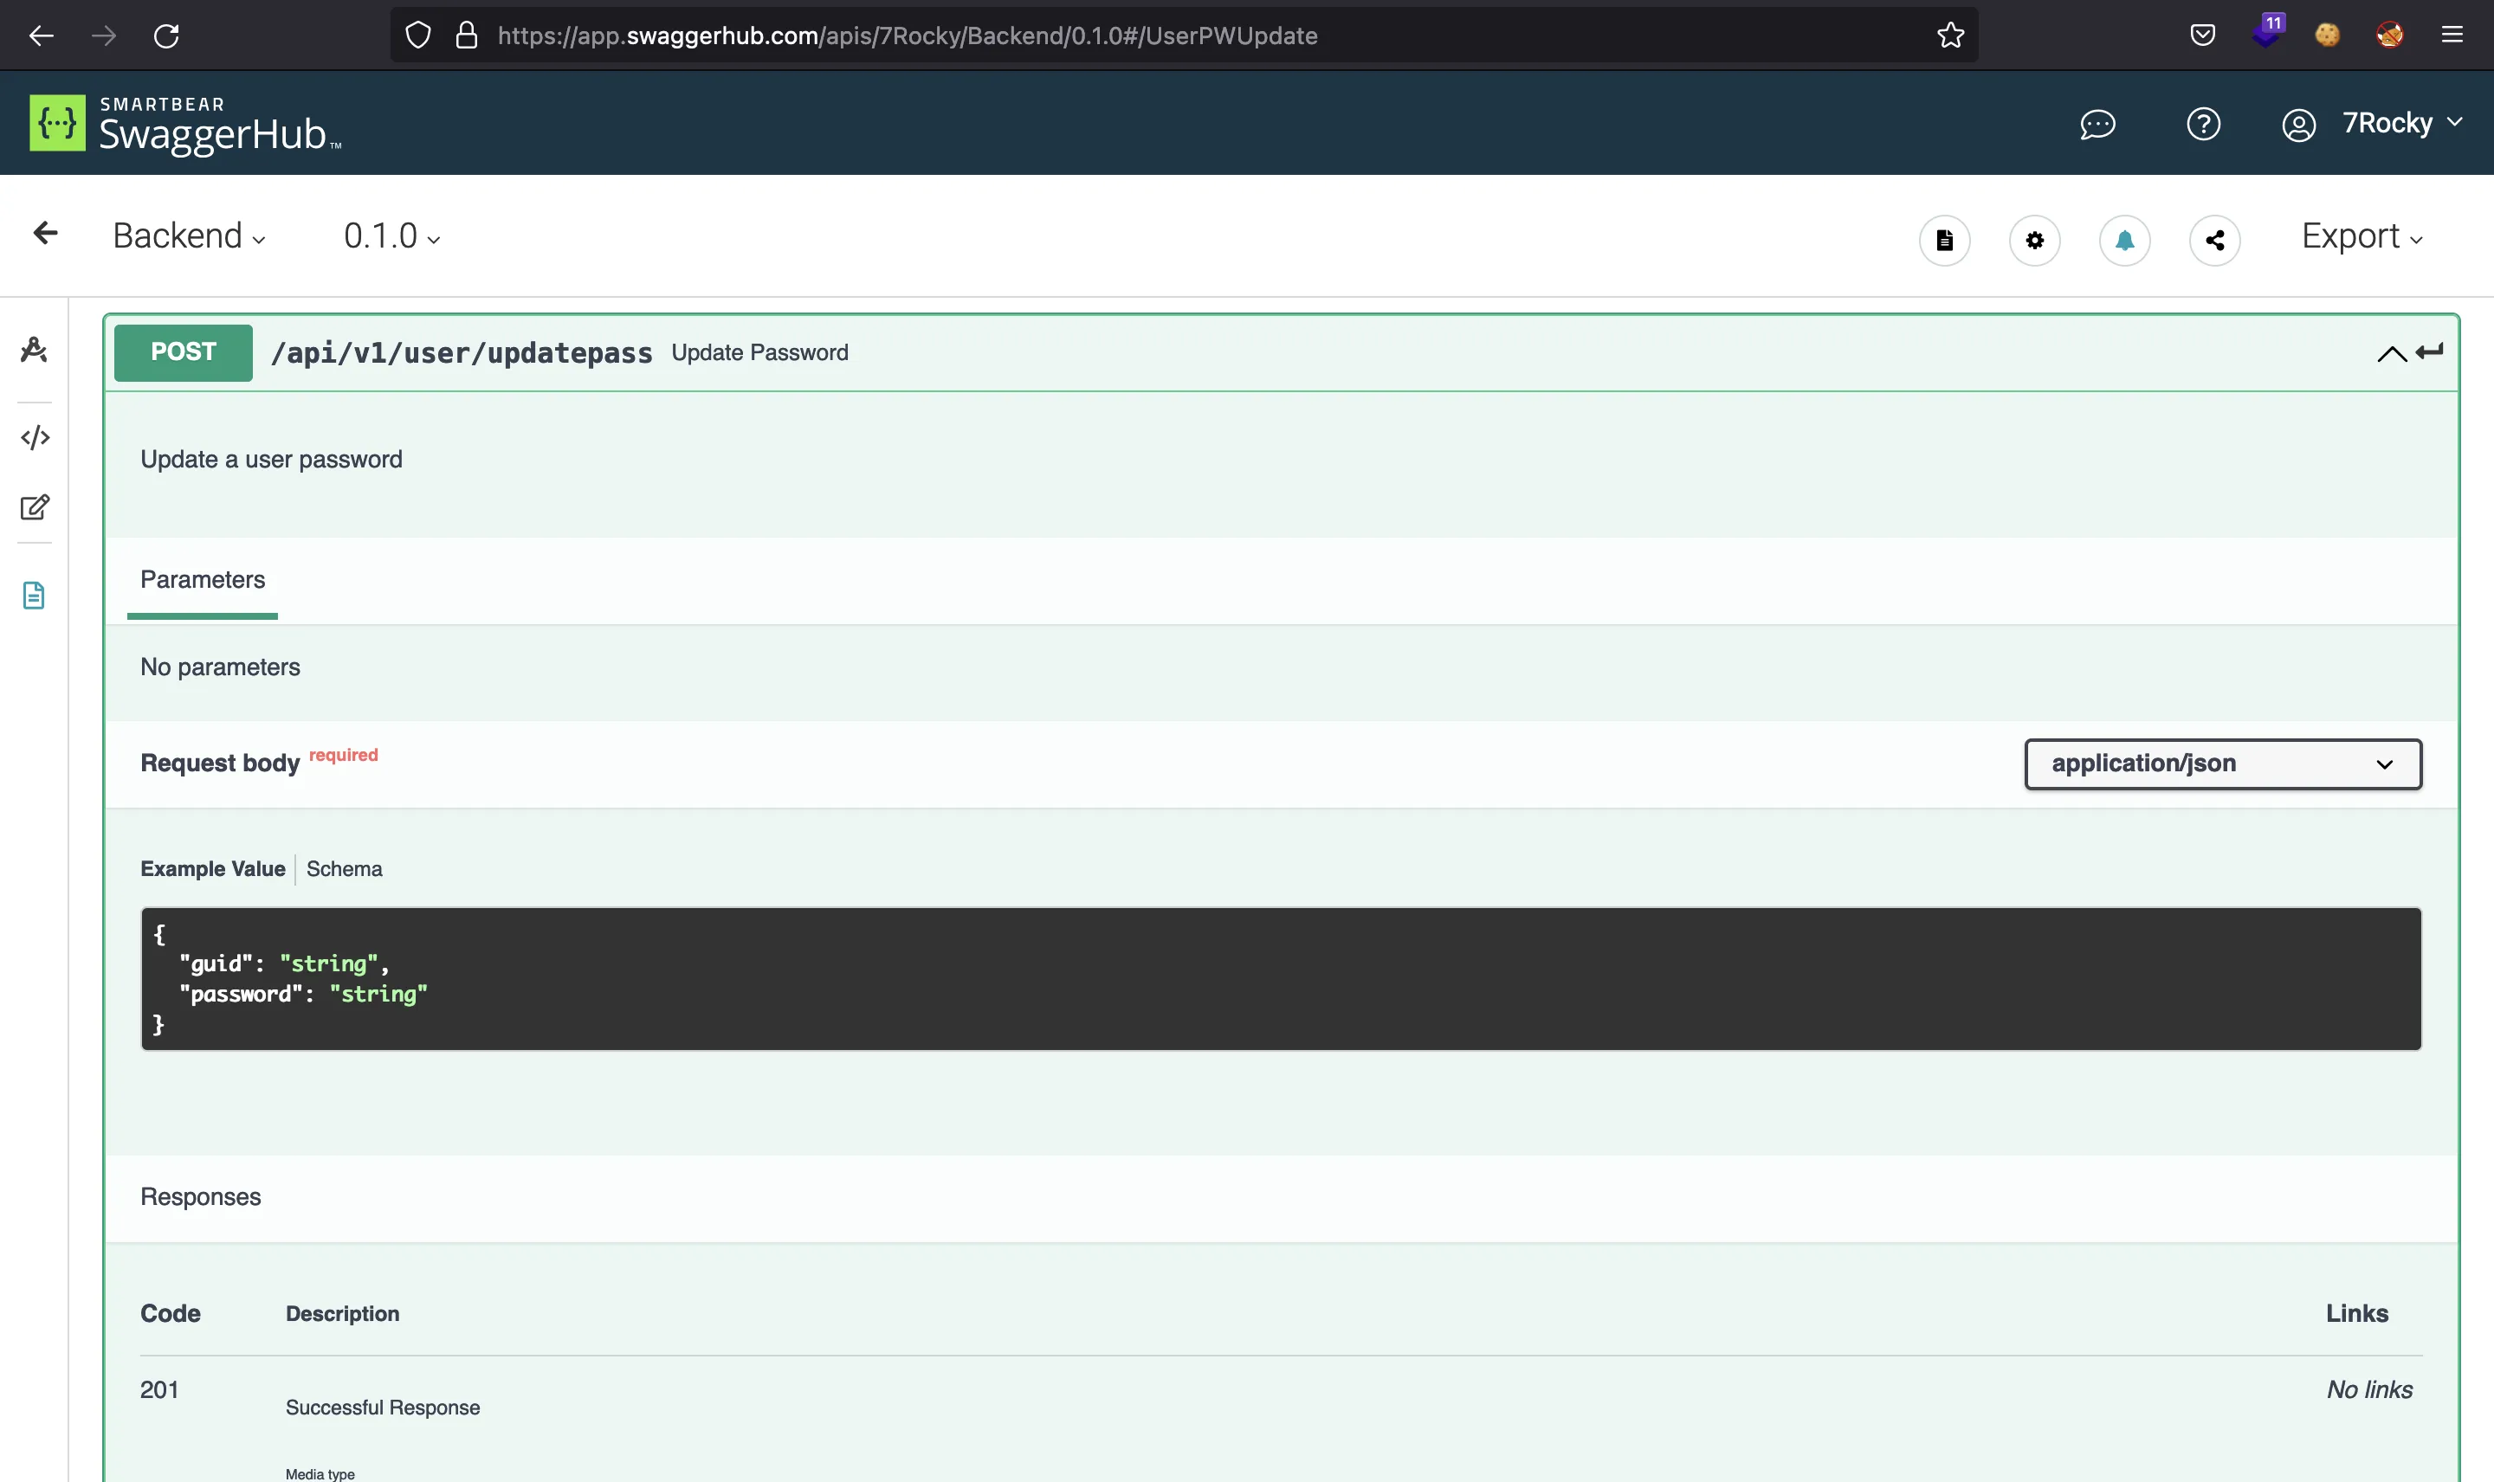Click the 'Update a user password' description
The image size is (2494, 1482).
[272, 460]
